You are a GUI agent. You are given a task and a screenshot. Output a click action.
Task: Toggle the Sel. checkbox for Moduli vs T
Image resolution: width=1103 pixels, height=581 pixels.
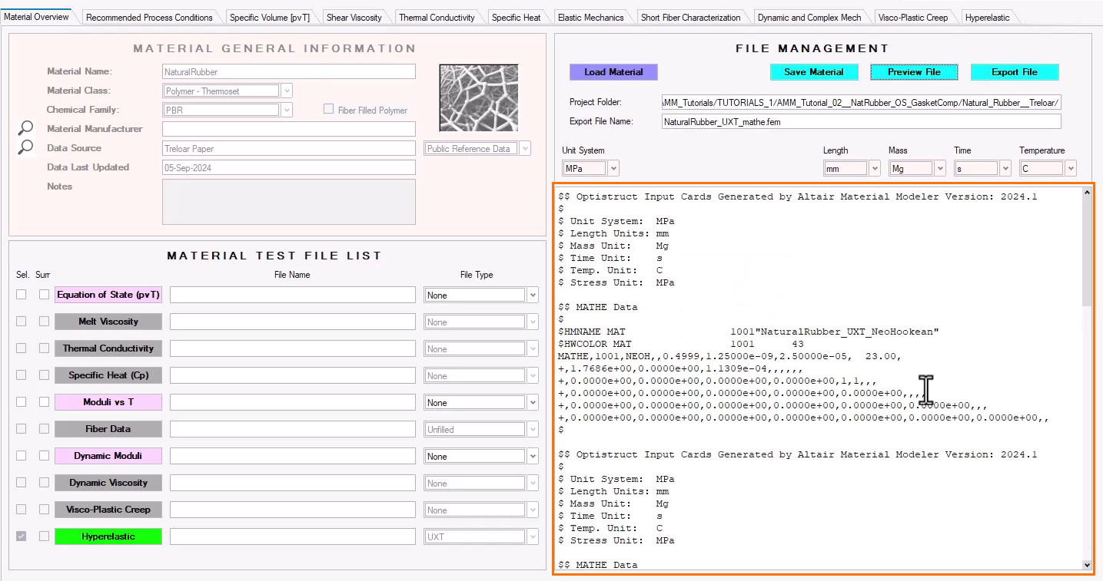(22, 402)
